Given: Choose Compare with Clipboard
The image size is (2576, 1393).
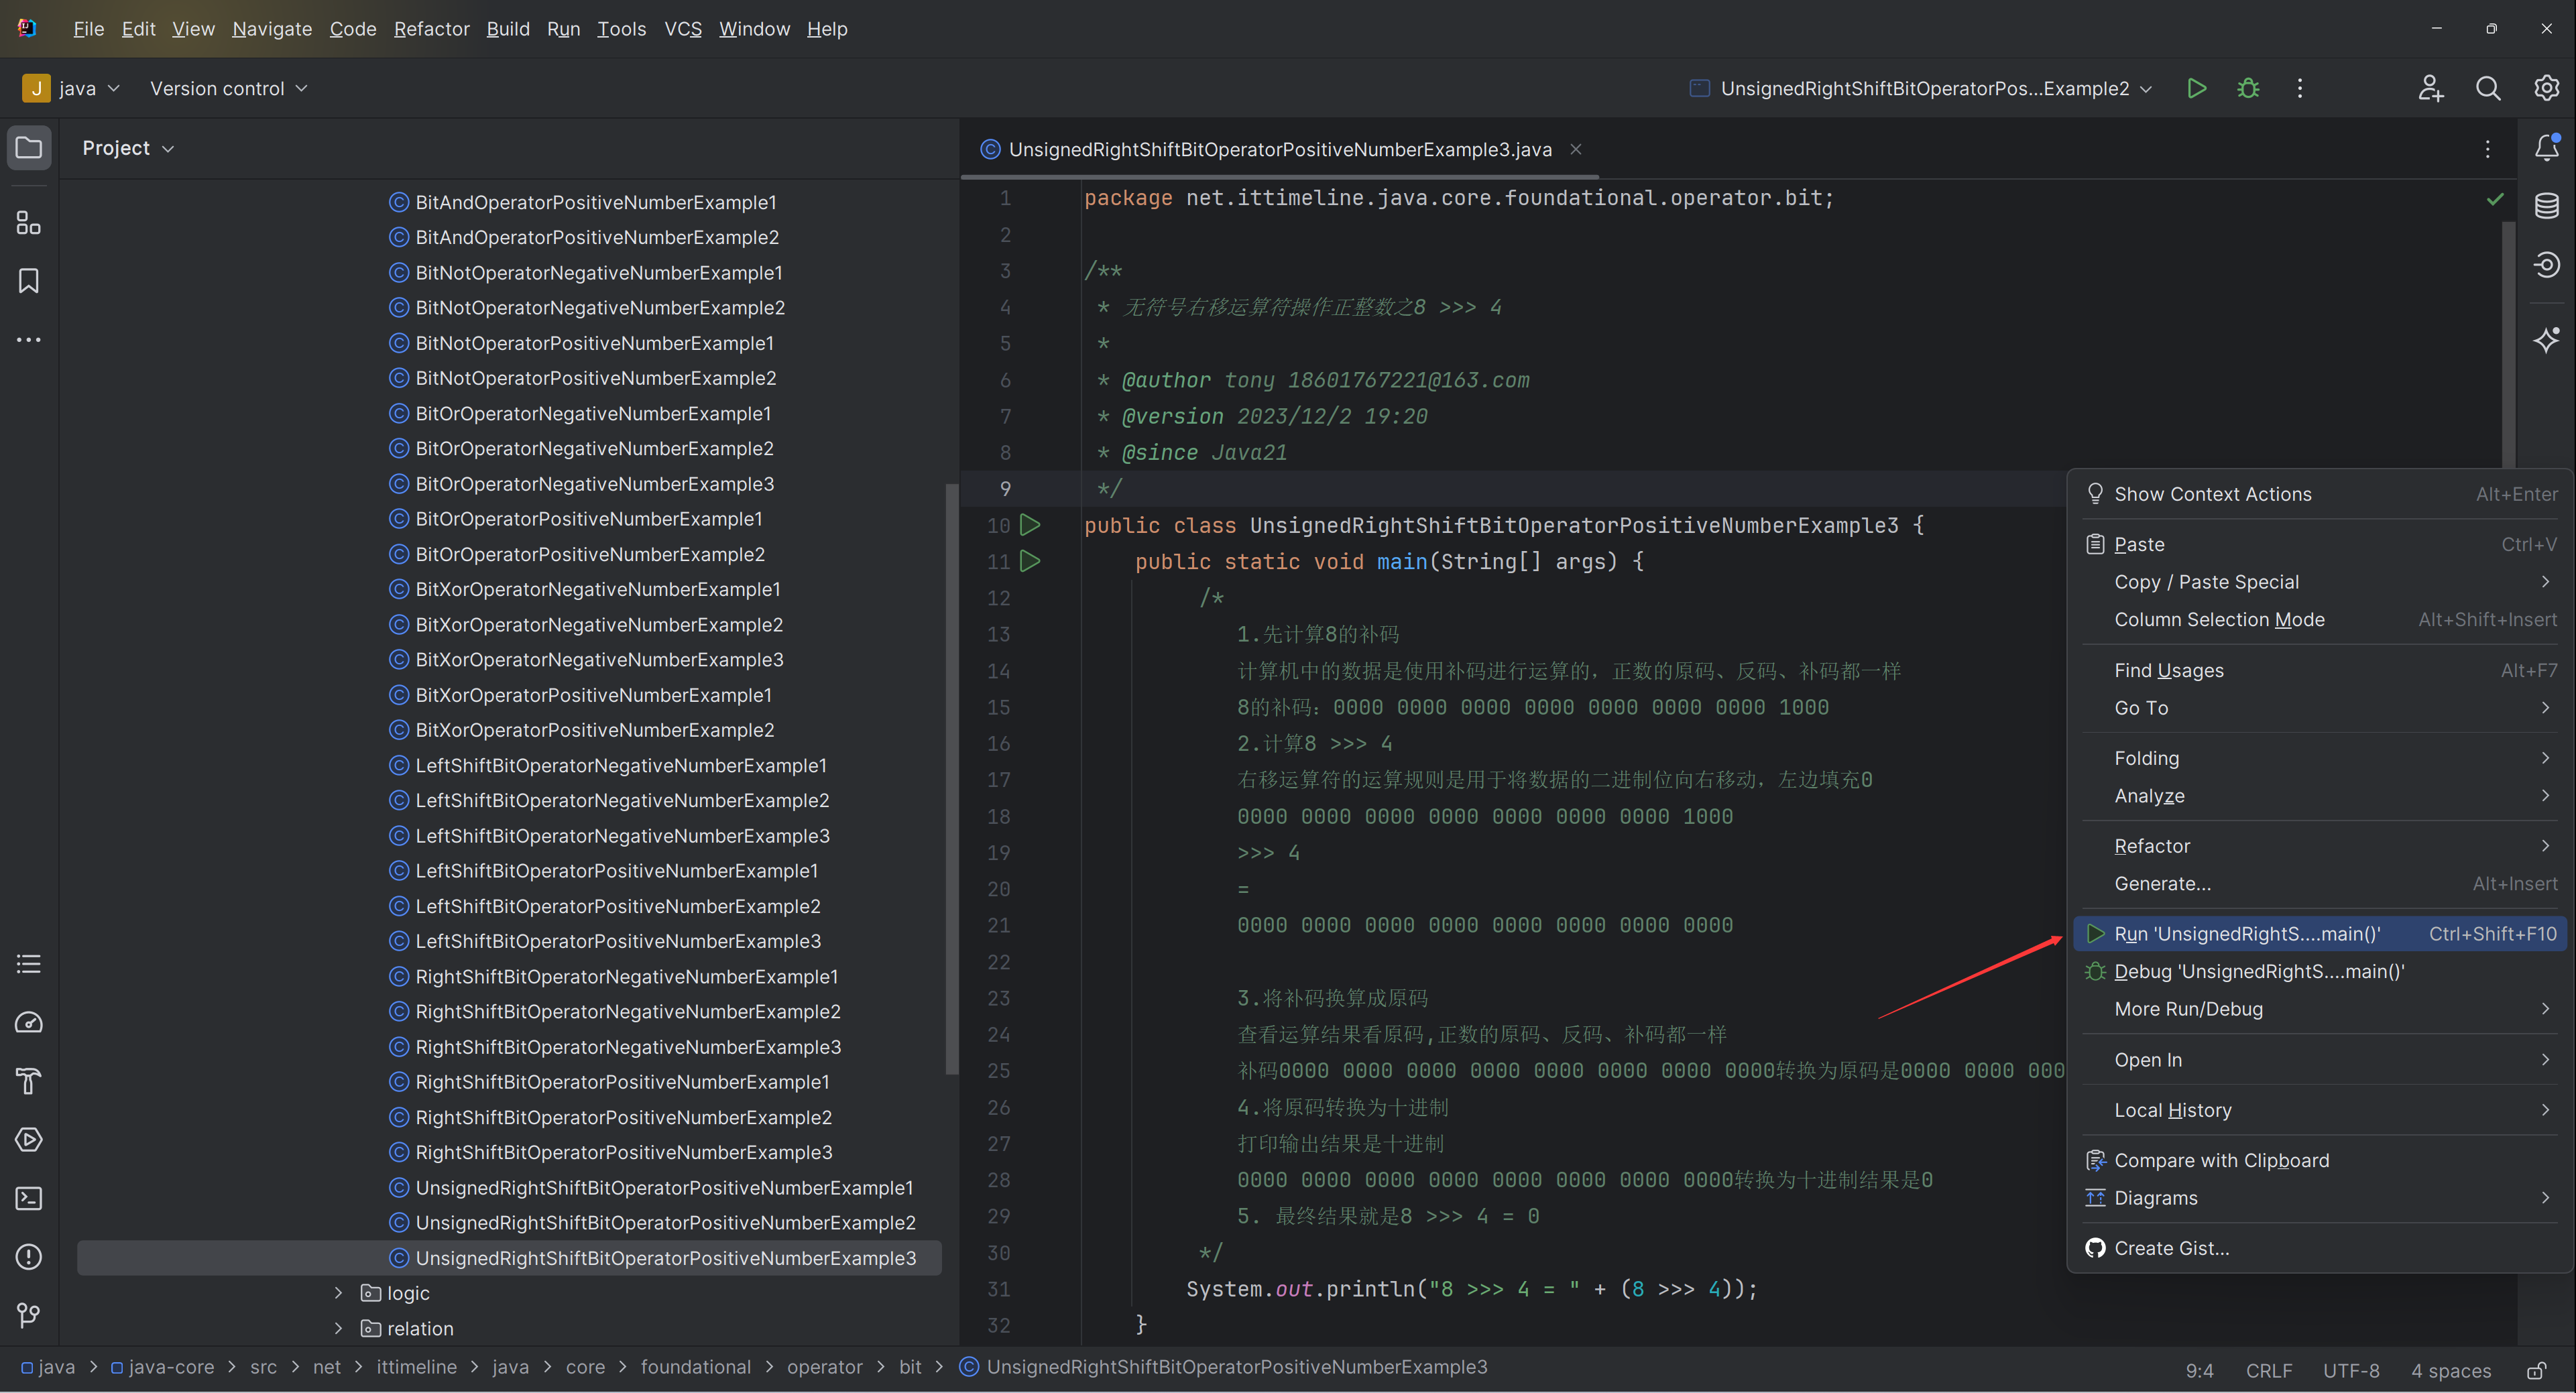Looking at the screenshot, I should tap(2320, 1161).
